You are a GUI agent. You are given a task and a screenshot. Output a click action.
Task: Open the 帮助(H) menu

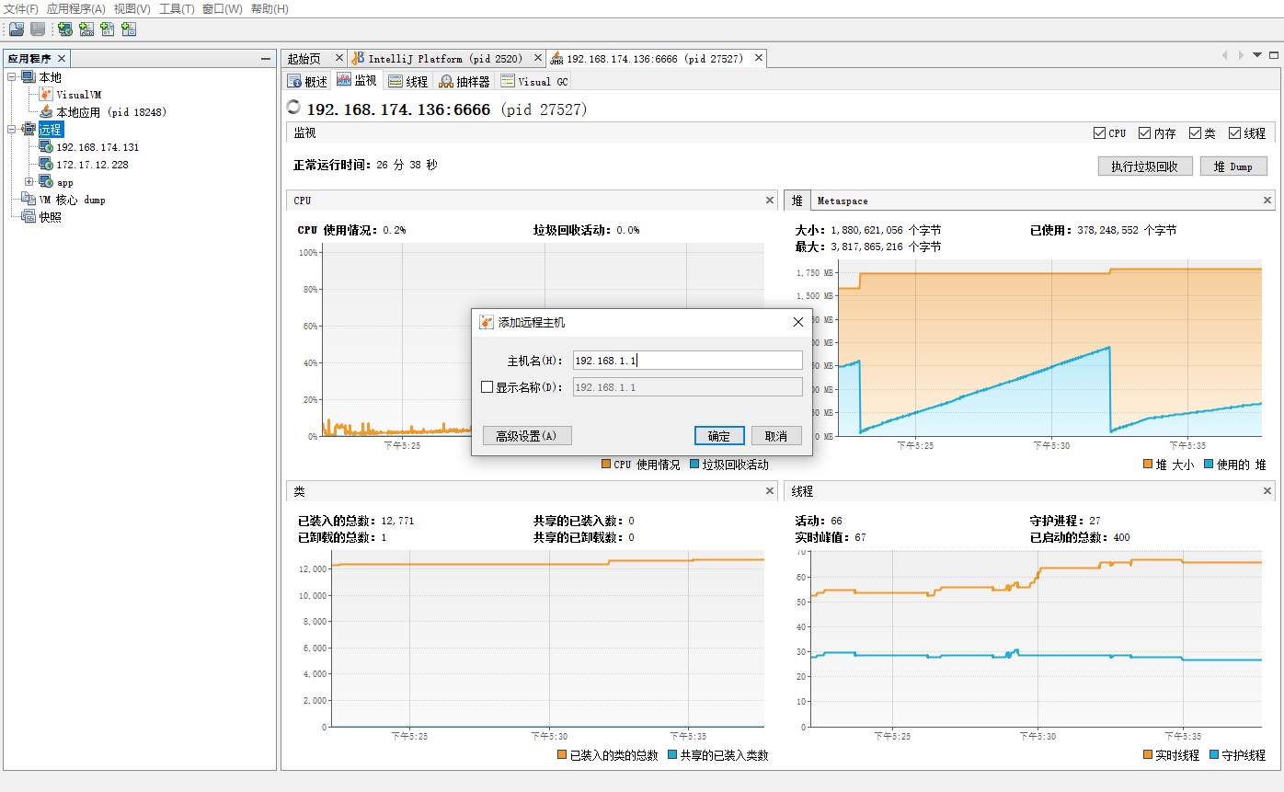click(x=269, y=8)
